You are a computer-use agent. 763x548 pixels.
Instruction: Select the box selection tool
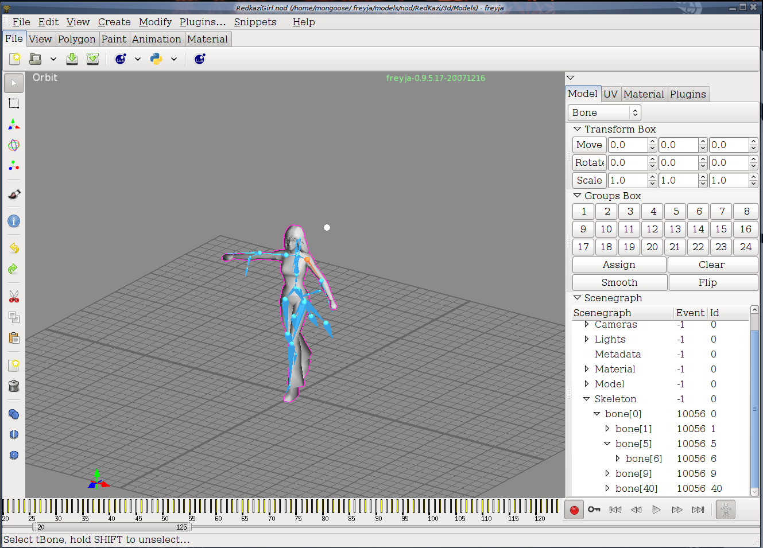tap(14, 103)
